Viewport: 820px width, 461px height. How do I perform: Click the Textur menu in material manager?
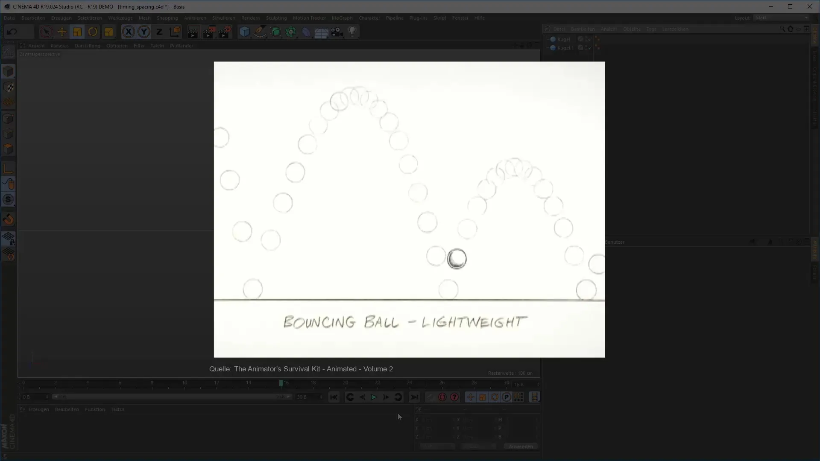coord(117,409)
